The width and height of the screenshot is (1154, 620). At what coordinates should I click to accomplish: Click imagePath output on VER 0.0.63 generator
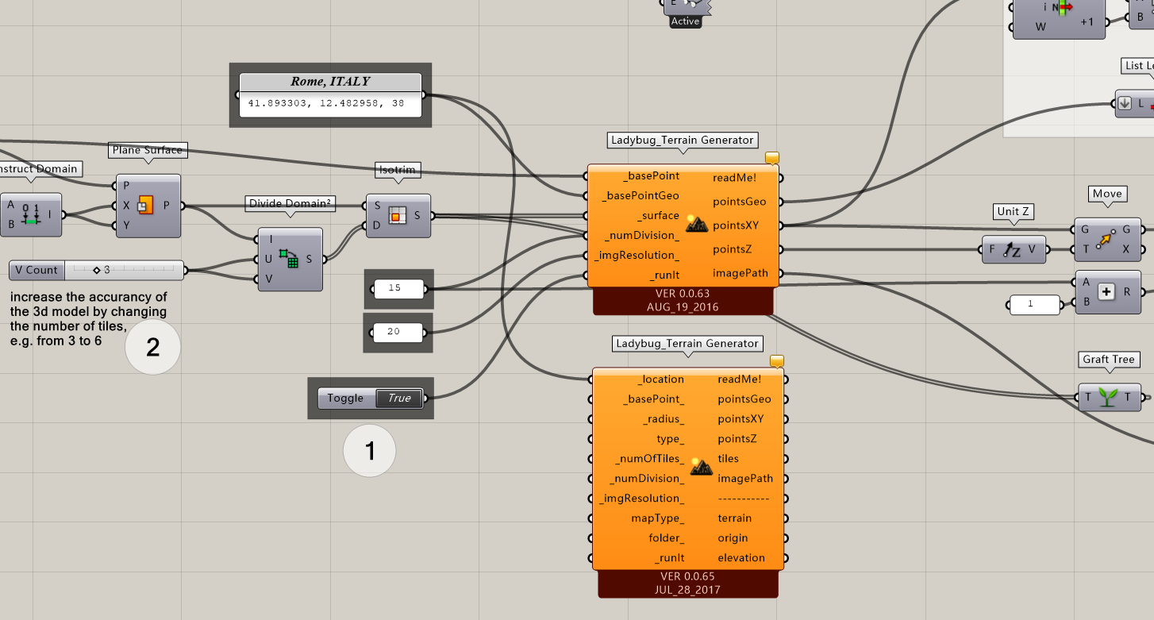(x=740, y=273)
